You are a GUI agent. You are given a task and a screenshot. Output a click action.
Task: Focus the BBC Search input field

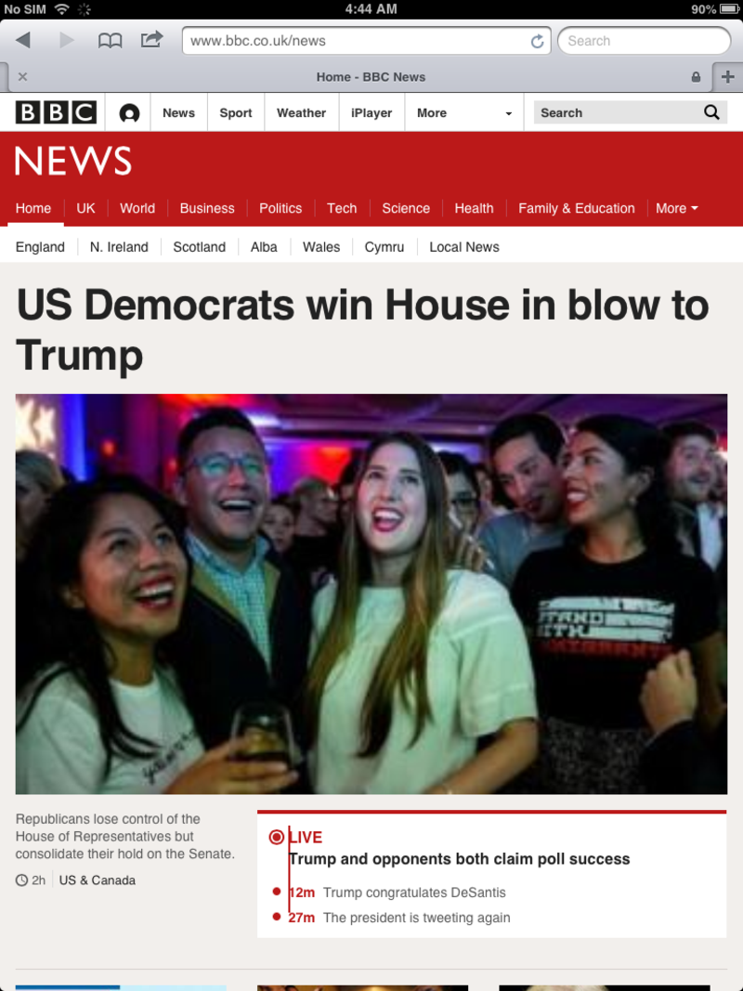coord(618,112)
